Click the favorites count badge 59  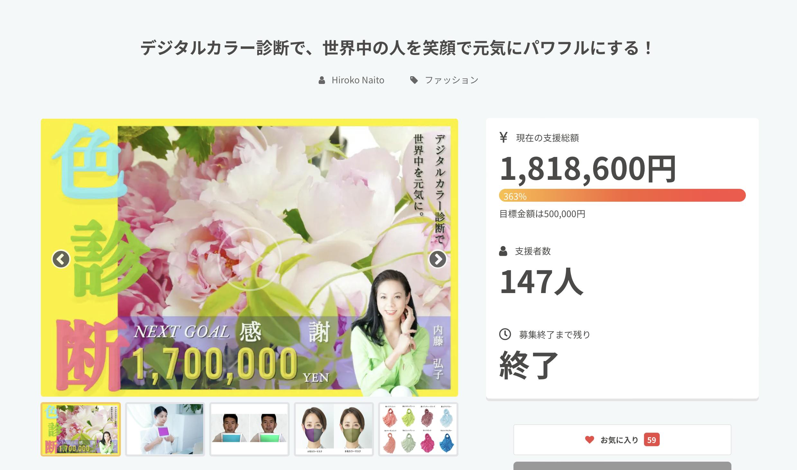tap(651, 440)
